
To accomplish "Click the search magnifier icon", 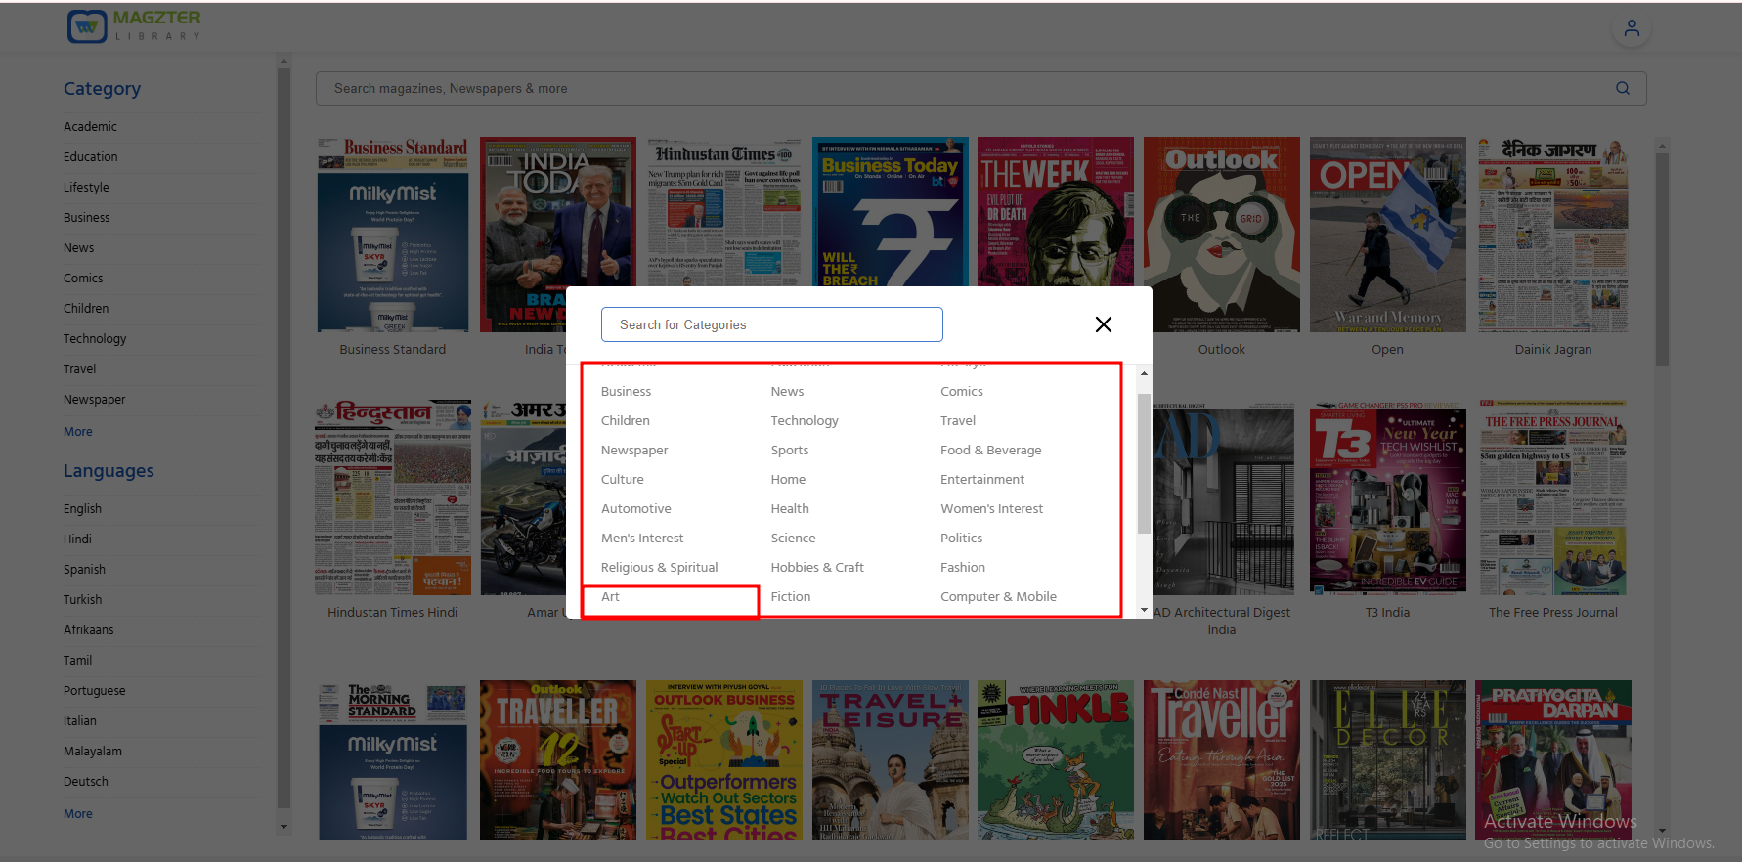I will pos(1622,88).
